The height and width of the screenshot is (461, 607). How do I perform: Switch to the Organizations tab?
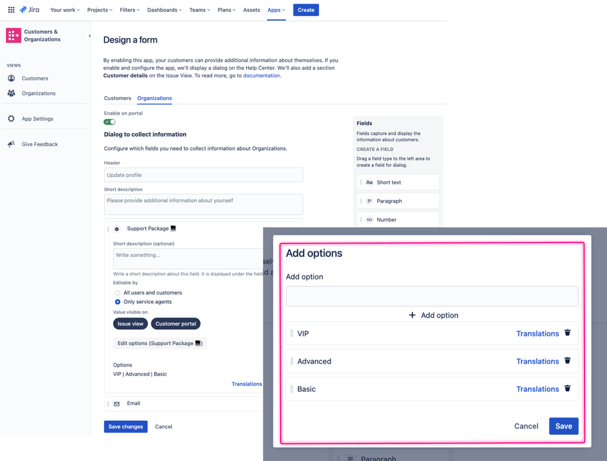point(154,98)
